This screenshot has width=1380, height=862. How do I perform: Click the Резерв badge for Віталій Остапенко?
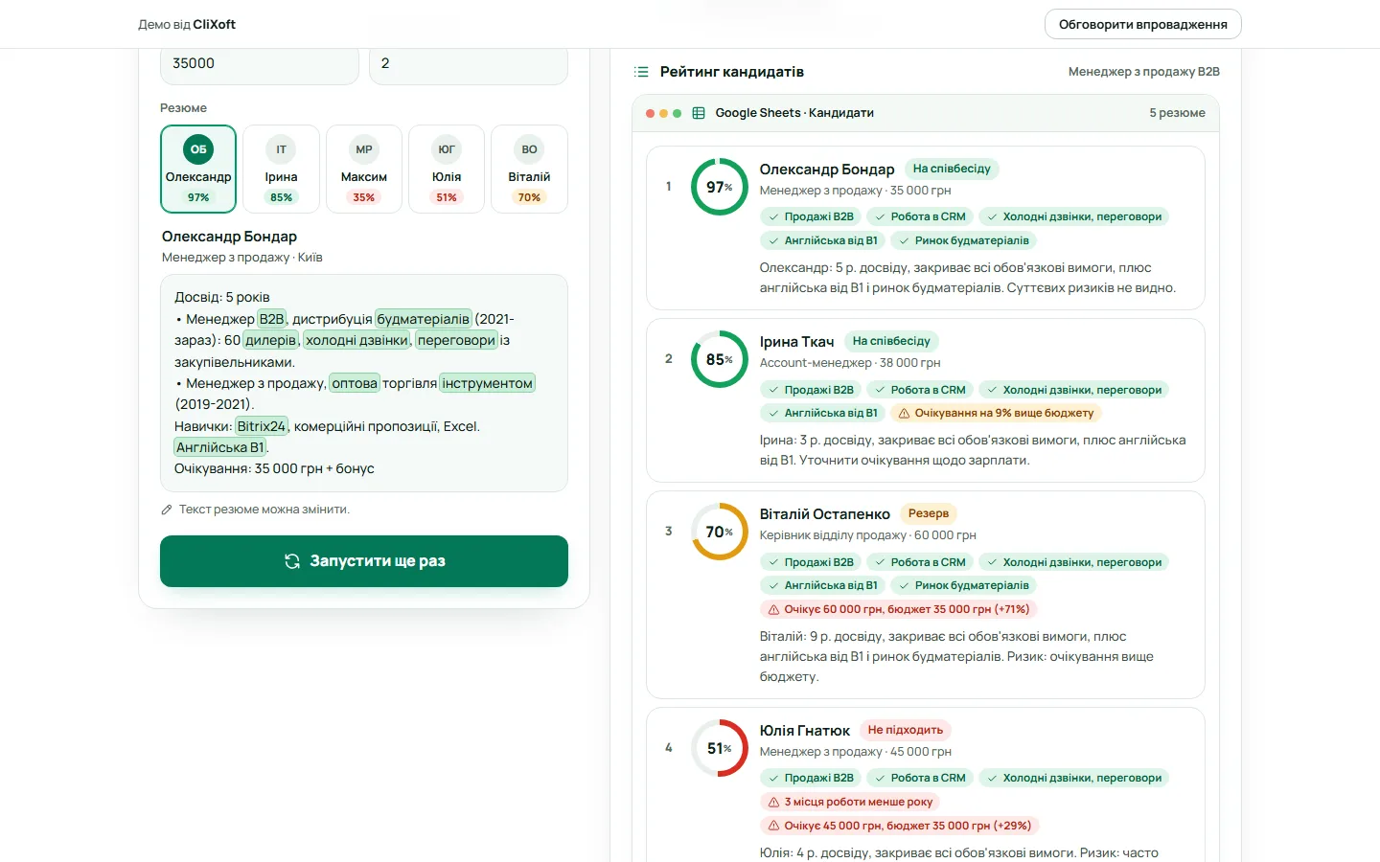pyautogui.click(x=929, y=513)
